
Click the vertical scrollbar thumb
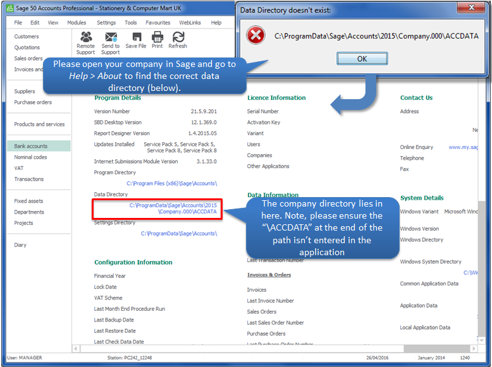[x=481, y=268]
